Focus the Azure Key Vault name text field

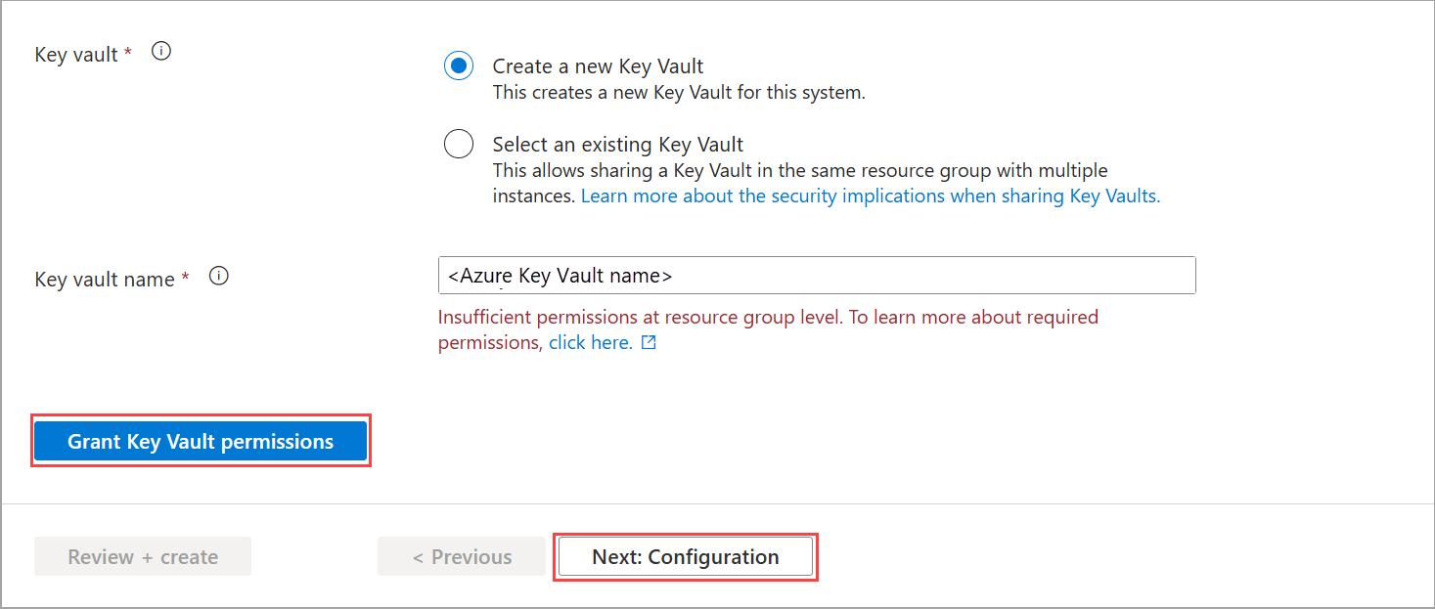(817, 276)
